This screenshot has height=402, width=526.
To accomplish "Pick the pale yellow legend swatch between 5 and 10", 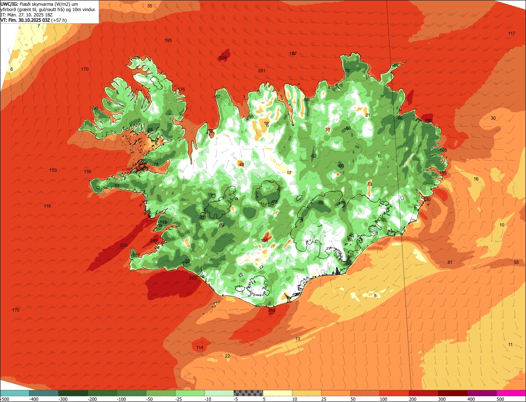I will click(x=277, y=393).
